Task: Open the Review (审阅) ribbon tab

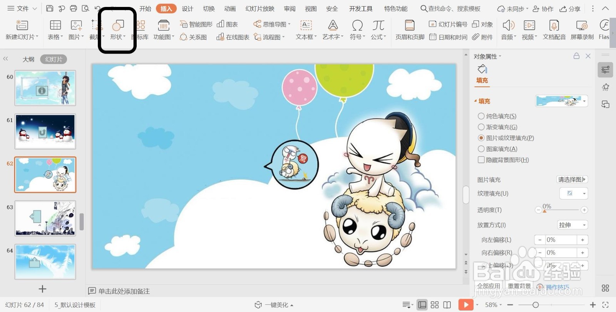Action: pos(290,8)
